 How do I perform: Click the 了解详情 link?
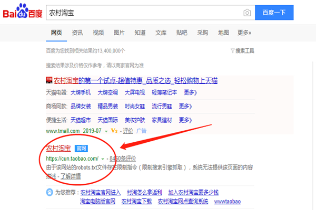click(x=71, y=176)
